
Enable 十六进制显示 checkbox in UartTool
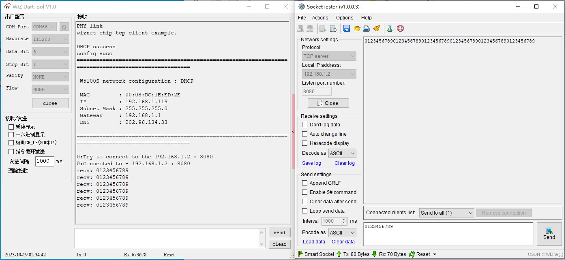click(11, 134)
